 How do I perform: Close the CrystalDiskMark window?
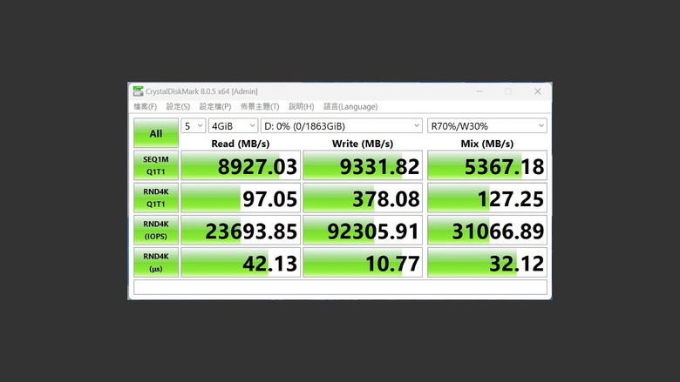pyautogui.click(x=537, y=91)
